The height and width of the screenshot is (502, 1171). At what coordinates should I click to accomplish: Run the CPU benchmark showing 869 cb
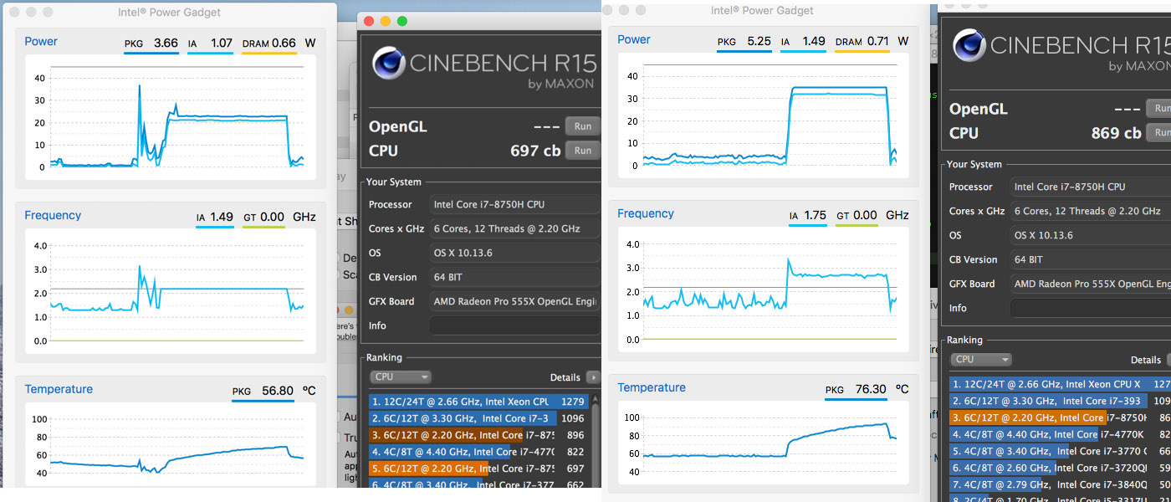click(x=1161, y=132)
